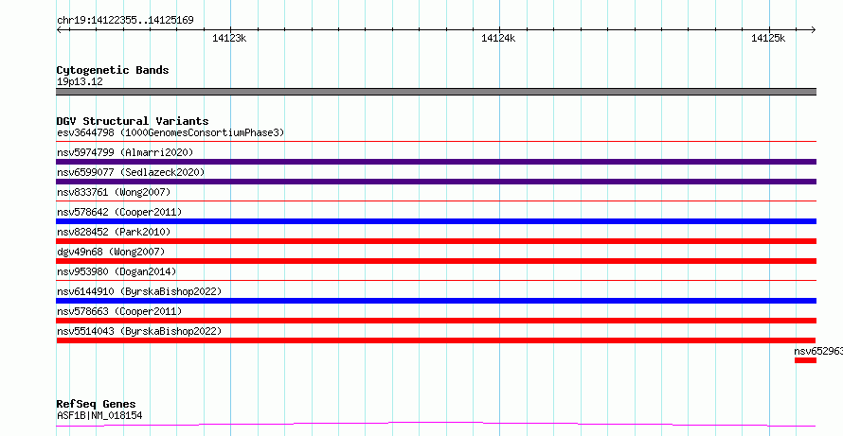Image resolution: width=843 pixels, height=436 pixels.
Task: Click the red bar for nsv828452
Action: (436, 241)
